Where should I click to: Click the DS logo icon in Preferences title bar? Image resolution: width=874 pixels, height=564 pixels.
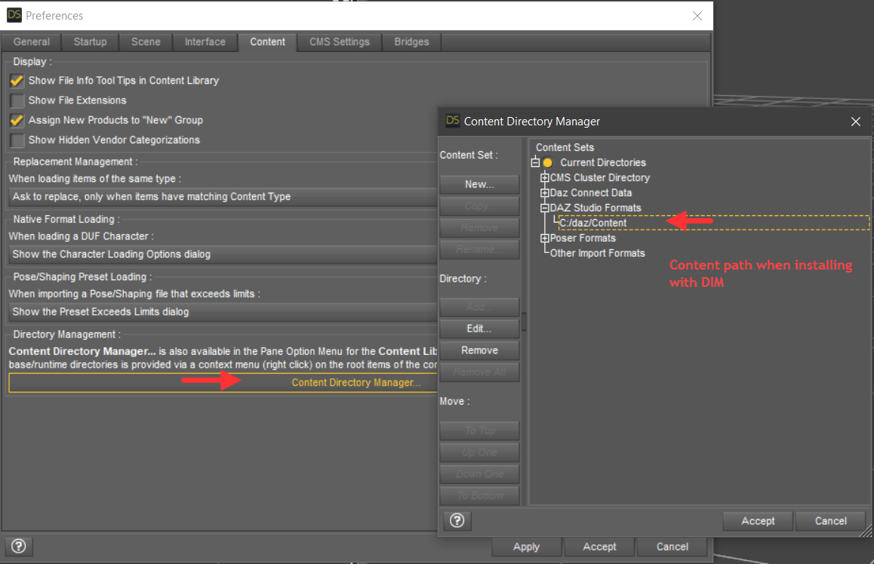tap(14, 15)
